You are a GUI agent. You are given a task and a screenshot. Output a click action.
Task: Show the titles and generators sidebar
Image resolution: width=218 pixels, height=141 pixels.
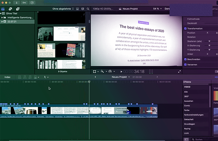(x=17, y=9)
